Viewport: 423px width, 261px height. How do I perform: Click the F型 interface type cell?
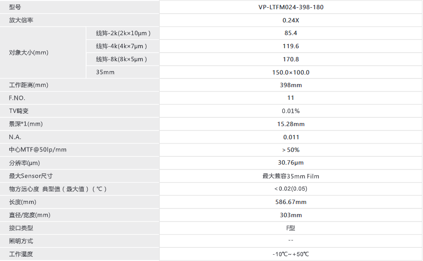[291, 228]
